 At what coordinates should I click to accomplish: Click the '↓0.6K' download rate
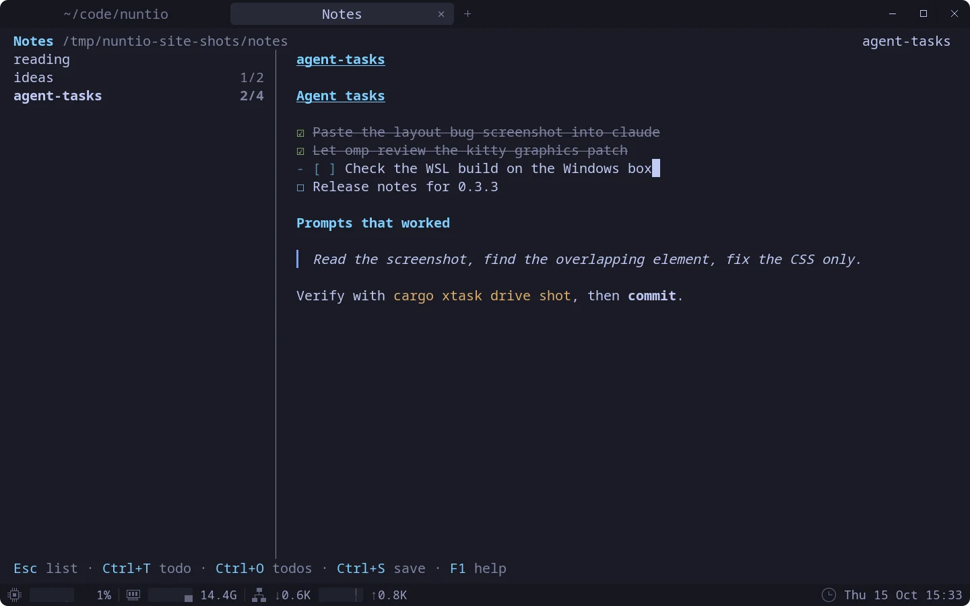293,595
